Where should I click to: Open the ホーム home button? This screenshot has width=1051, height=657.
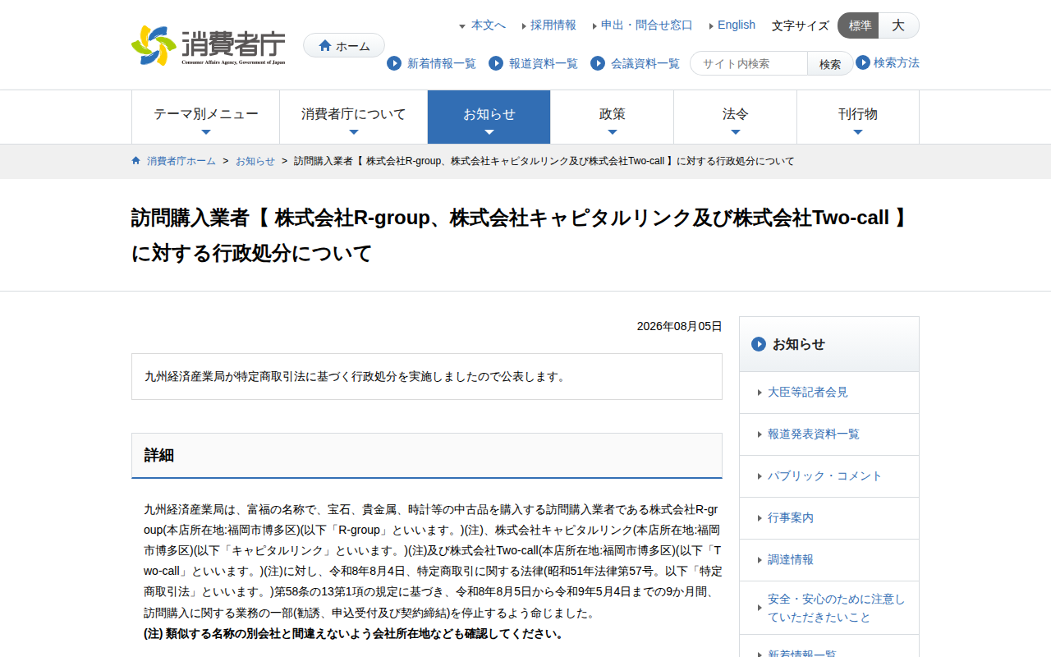344,45
